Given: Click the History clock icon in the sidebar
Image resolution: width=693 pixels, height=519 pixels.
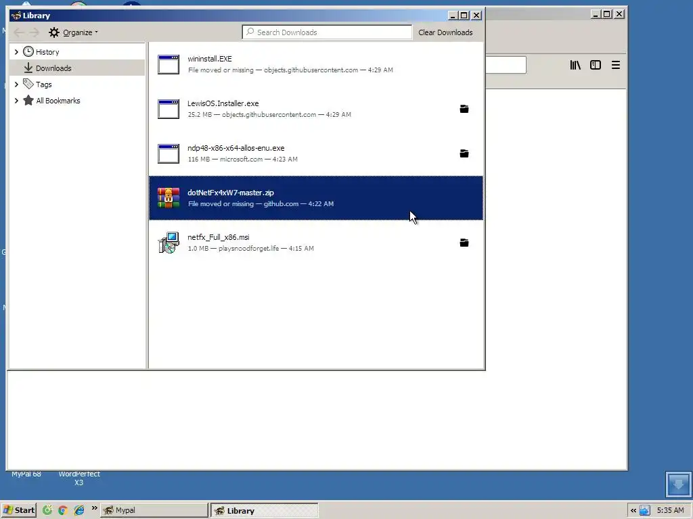Looking at the screenshot, I should (28, 51).
